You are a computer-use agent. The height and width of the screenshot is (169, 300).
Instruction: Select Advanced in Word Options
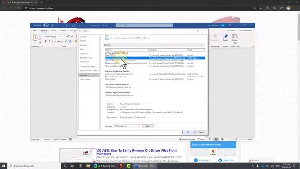click(x=89, y=62)
